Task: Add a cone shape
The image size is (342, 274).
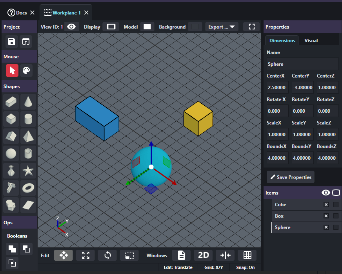Action: point(28,102)
